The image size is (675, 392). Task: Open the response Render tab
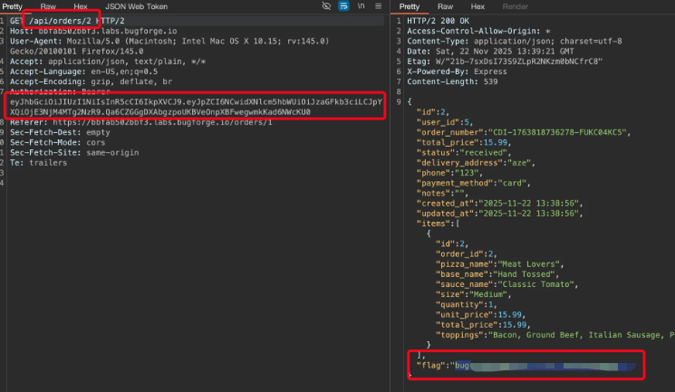515,6
